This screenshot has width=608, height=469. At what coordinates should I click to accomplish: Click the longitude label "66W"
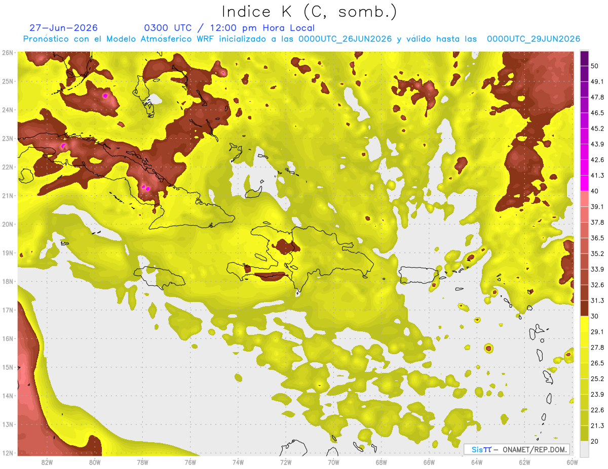click(x=429, y=462)
